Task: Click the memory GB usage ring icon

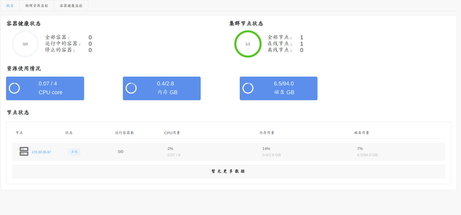Action: coord(131,88)
